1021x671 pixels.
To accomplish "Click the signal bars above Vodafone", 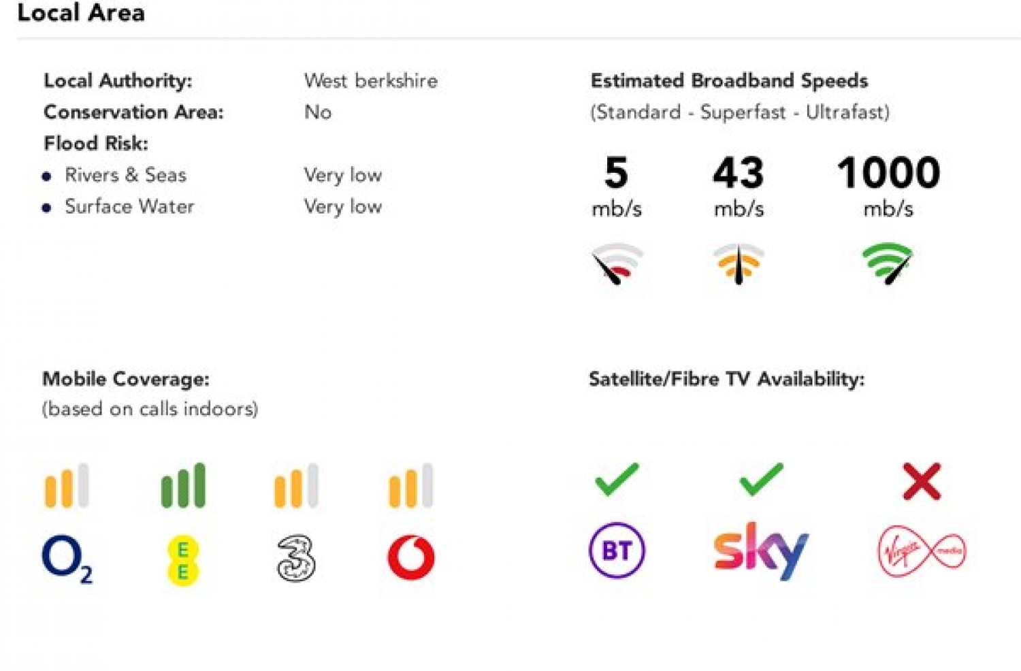I will point(410,485).
